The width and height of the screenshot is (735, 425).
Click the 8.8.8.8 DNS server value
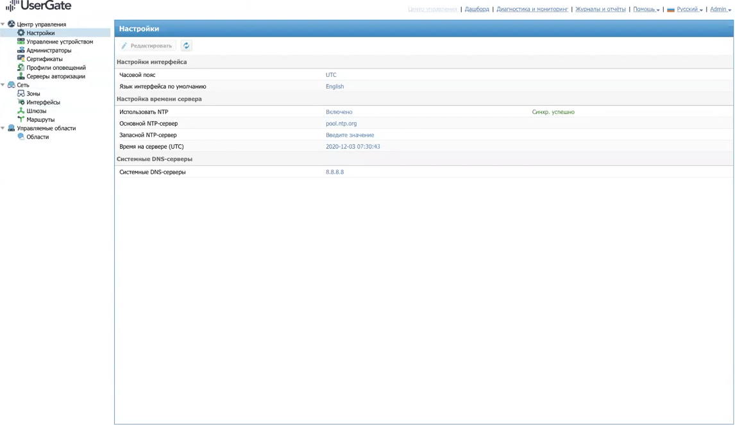(335, 172)
